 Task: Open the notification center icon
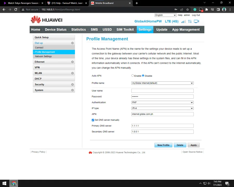pyautogui.click(x=227, y=183)
